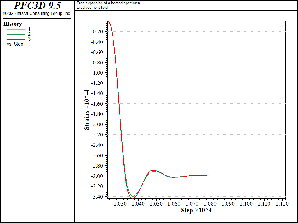The width and height of the screenshot is (298, 223).
Task: Select the 'Free expansion of a heated specimen' title
Action: point(108,3)
